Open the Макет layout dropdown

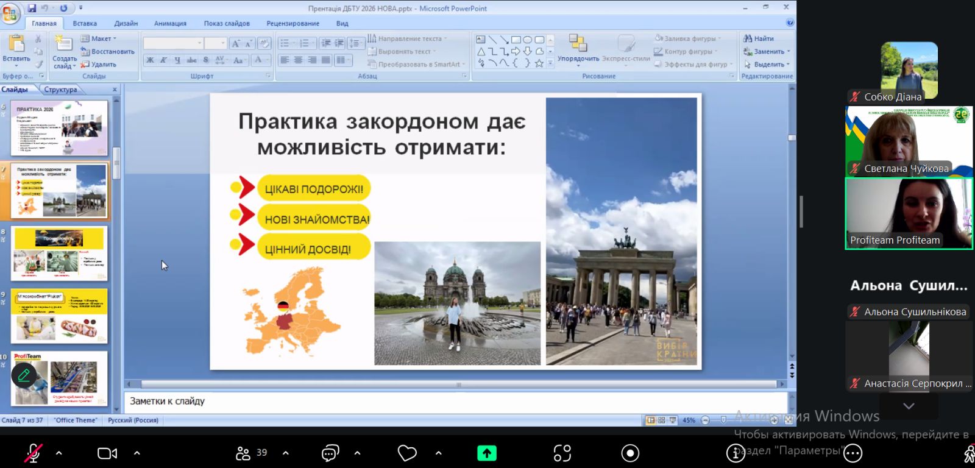101,38
